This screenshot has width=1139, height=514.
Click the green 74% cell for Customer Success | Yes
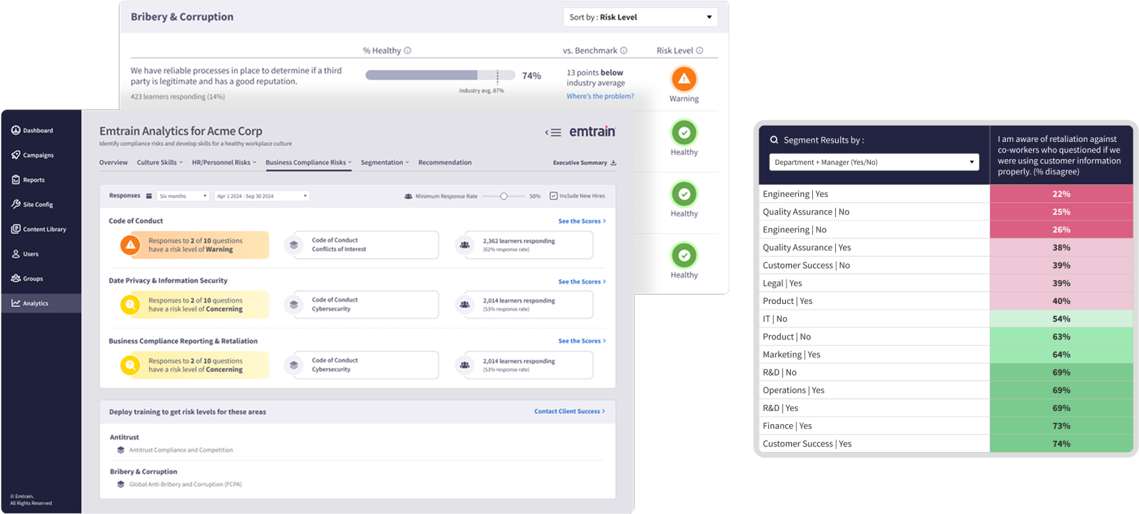[1061, 444]
